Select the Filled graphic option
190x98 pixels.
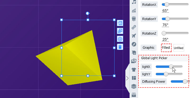(x=166, y=48)
